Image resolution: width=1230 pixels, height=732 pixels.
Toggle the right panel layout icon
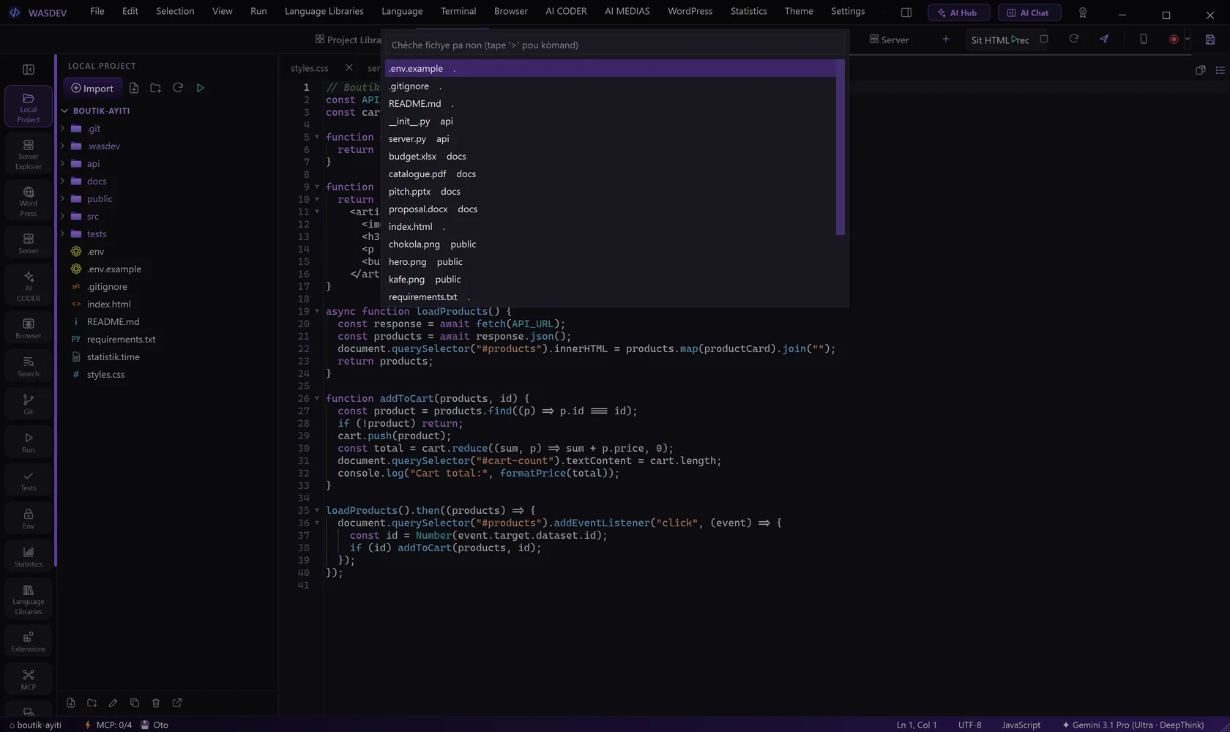point(906,12)
